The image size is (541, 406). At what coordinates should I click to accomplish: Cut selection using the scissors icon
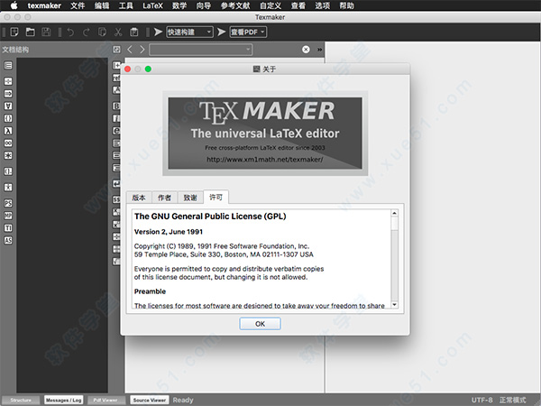click(x=118, y=32)
